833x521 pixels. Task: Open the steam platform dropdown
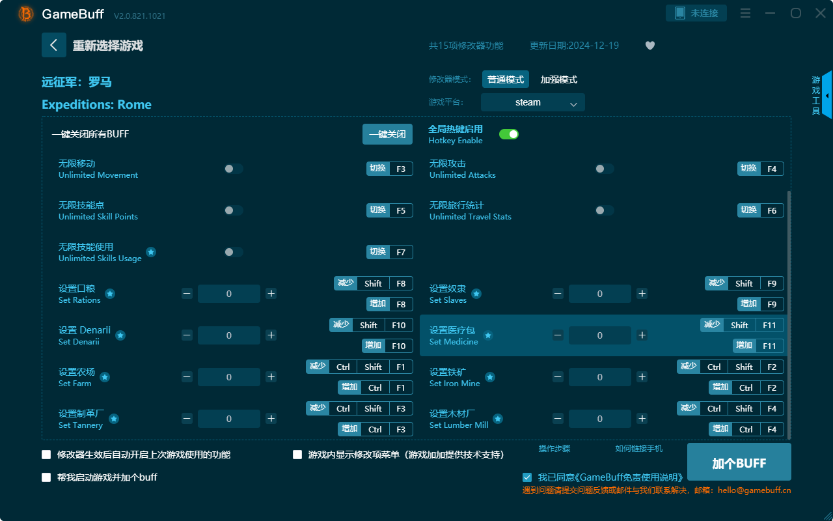[x=532, y=102]
